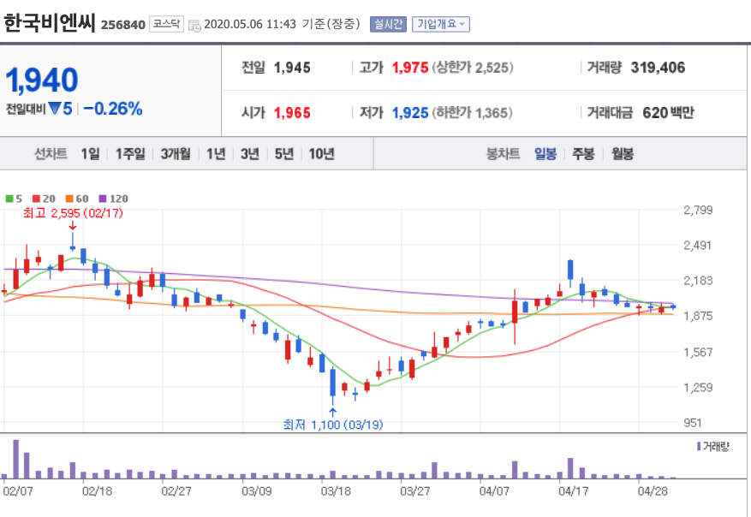751x517 pixels.
Task: Click the 고가 value 1,975
Action: point(410,68)
